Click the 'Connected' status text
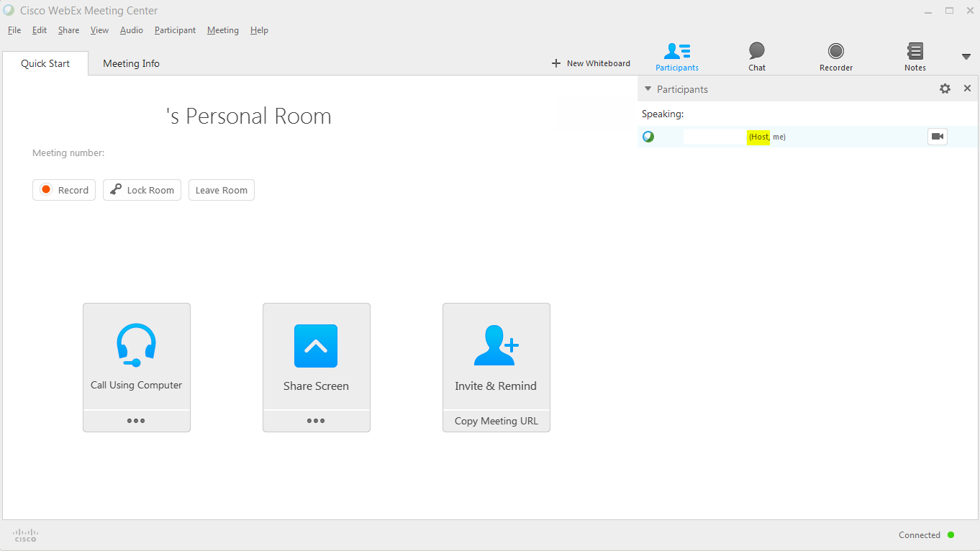980x551 pixels. point(920,535)
